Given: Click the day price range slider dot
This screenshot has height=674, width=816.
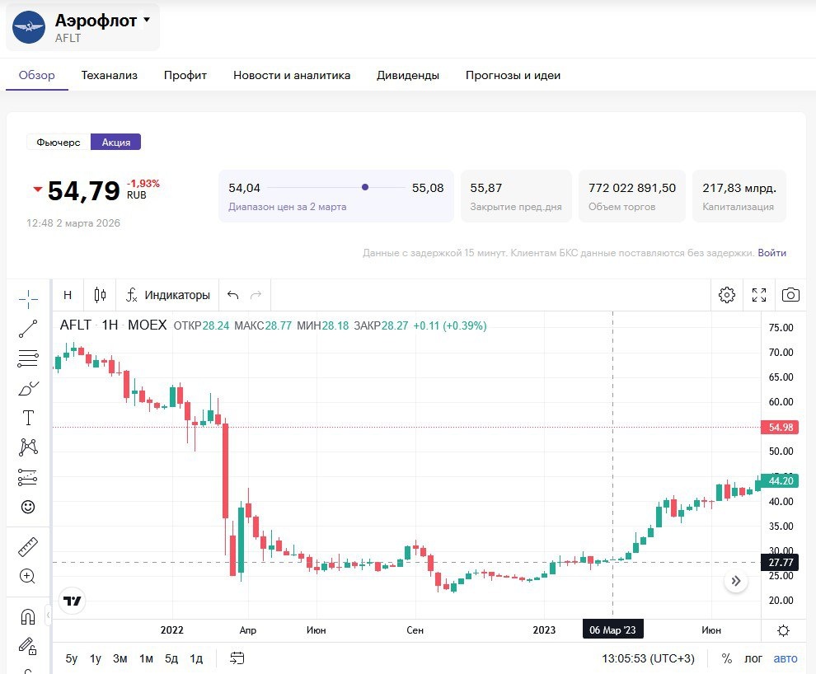Looking at the screenshot, I should [x=365, y=187].
